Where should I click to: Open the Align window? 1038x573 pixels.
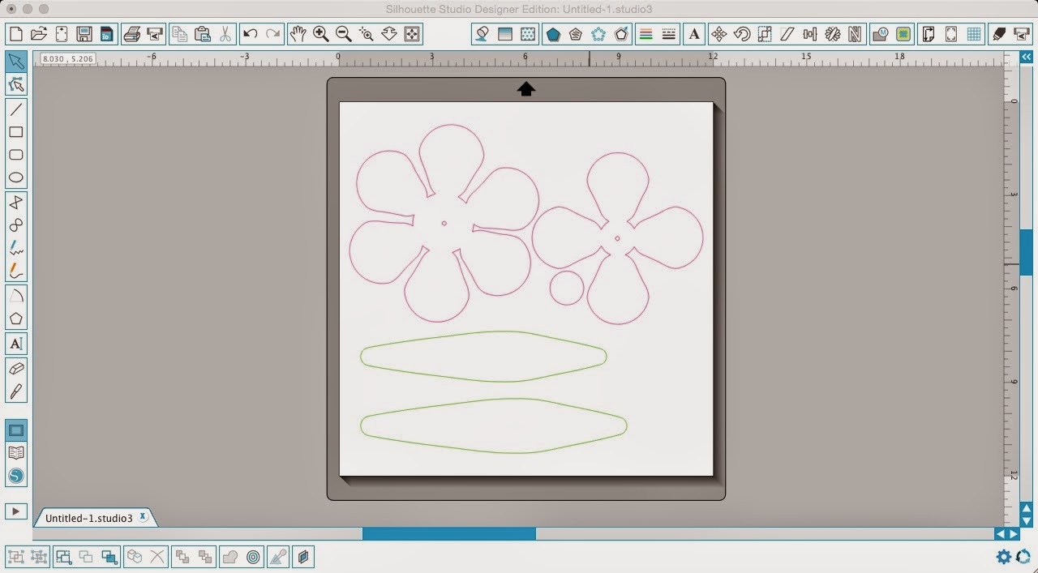(810, 34)
